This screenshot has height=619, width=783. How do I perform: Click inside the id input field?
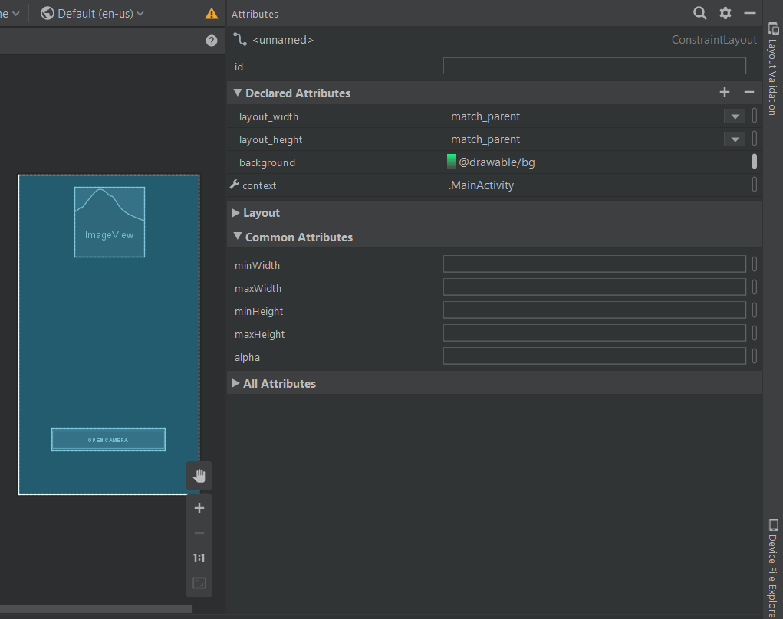[594, 65]
